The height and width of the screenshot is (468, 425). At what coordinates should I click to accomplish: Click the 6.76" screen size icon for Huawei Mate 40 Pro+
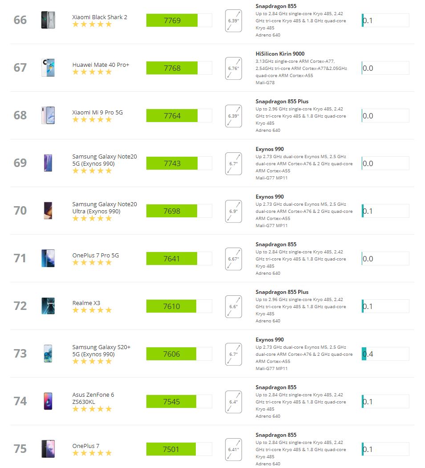pos(234,68)
